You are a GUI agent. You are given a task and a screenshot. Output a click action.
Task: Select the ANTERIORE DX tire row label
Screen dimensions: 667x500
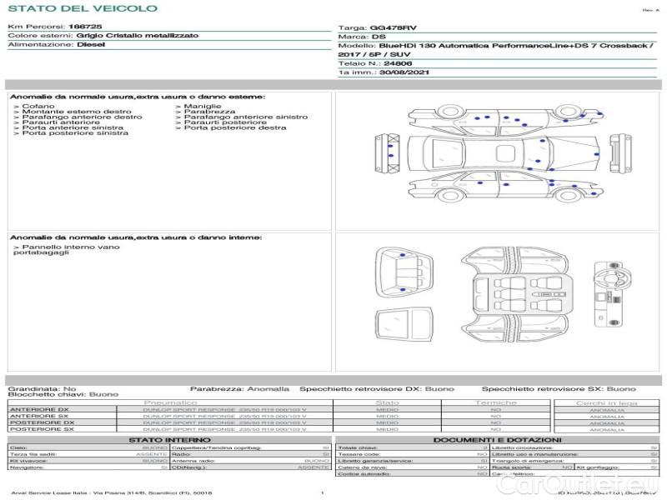tap(39, 409)
